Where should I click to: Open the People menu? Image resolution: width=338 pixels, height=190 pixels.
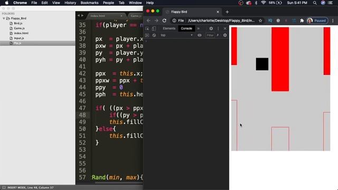tap(108, 3)
